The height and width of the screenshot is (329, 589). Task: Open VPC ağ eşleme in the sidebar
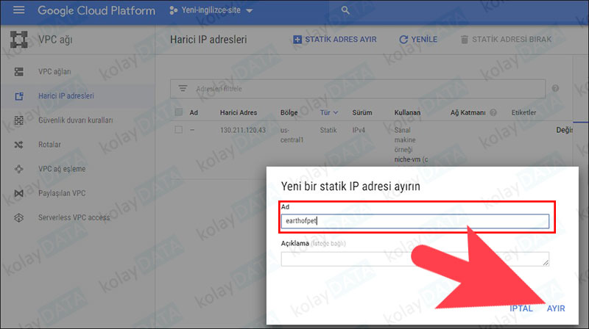tap(62, 169)
